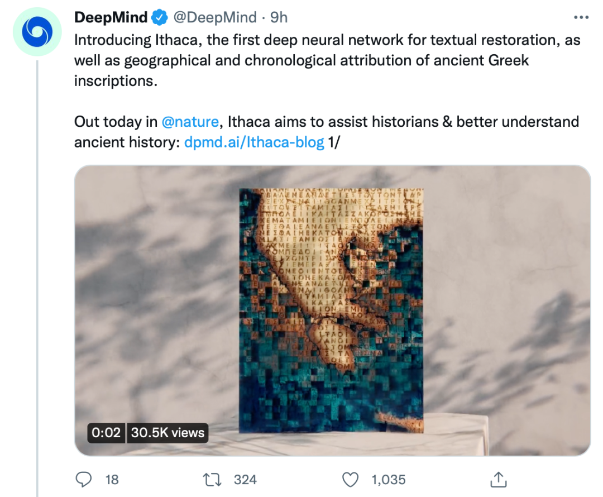The image size is (603, 497).
Task: Open the dpmd.ai/Ithaca-blog link
Action: 254,142
